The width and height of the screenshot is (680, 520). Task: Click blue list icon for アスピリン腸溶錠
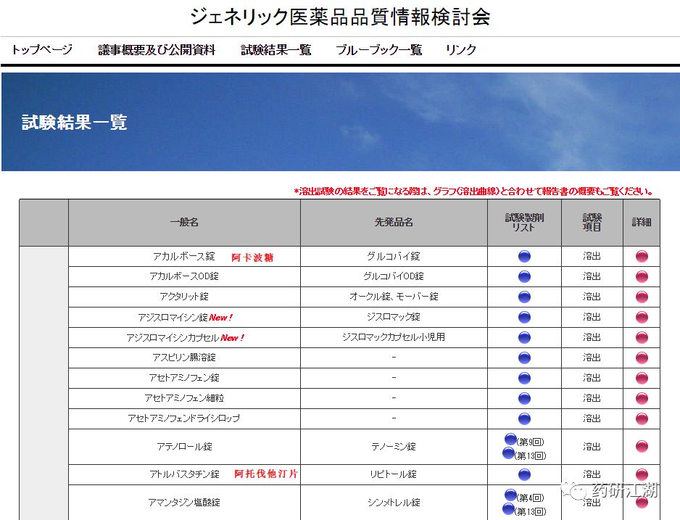pyautogui.click(x=524, y=358)
